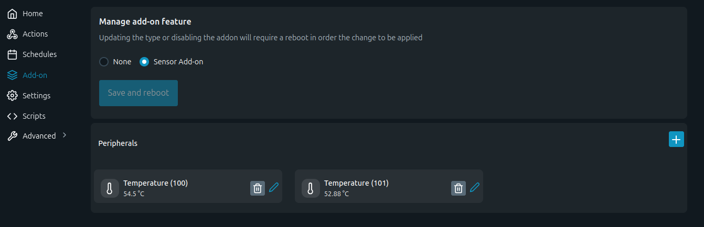Click the Home house icon in sidebar
The width and height of the screenshot is (704, 227).
coord(12,14)
